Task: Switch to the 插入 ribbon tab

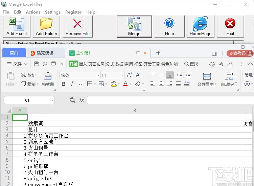Action: click(83, 64)
